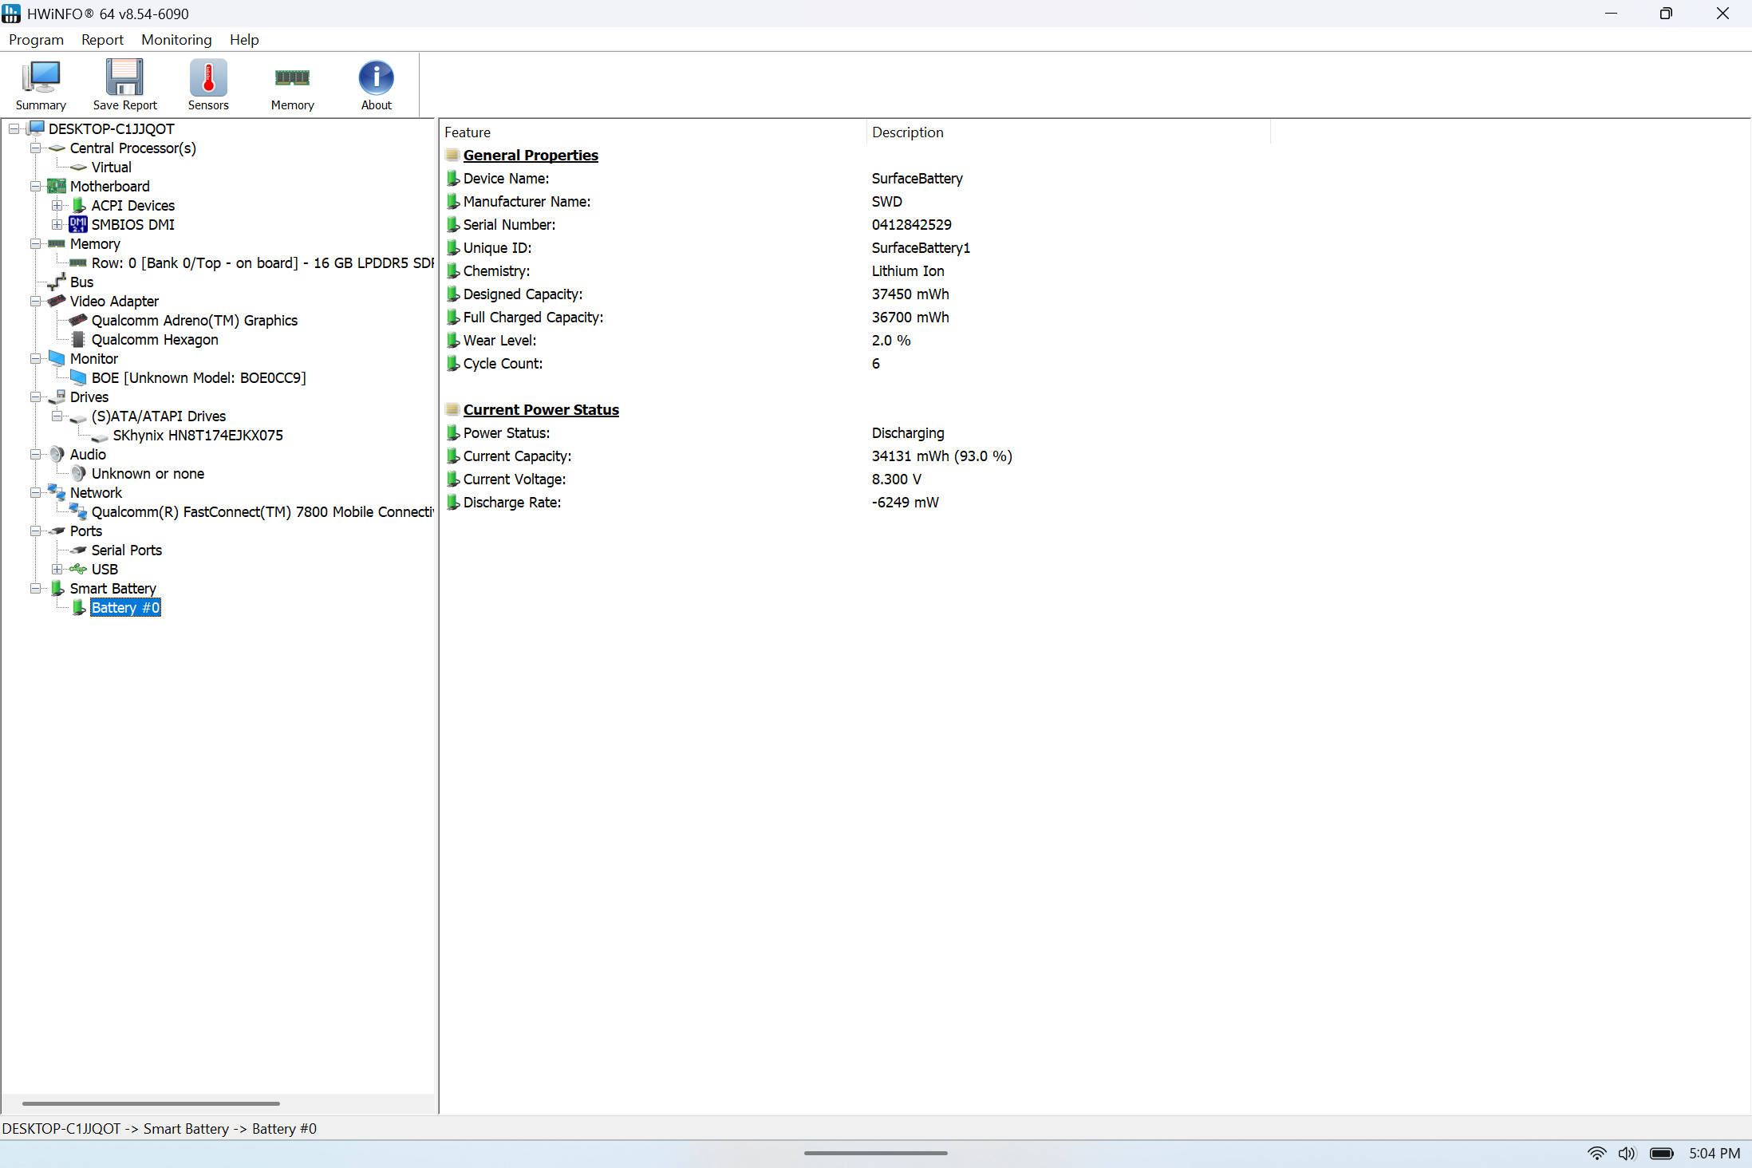The height and width of the screenshot is (1168, 1752).
Task: Open the Memory toolbar icon
Action: (292, 85)
